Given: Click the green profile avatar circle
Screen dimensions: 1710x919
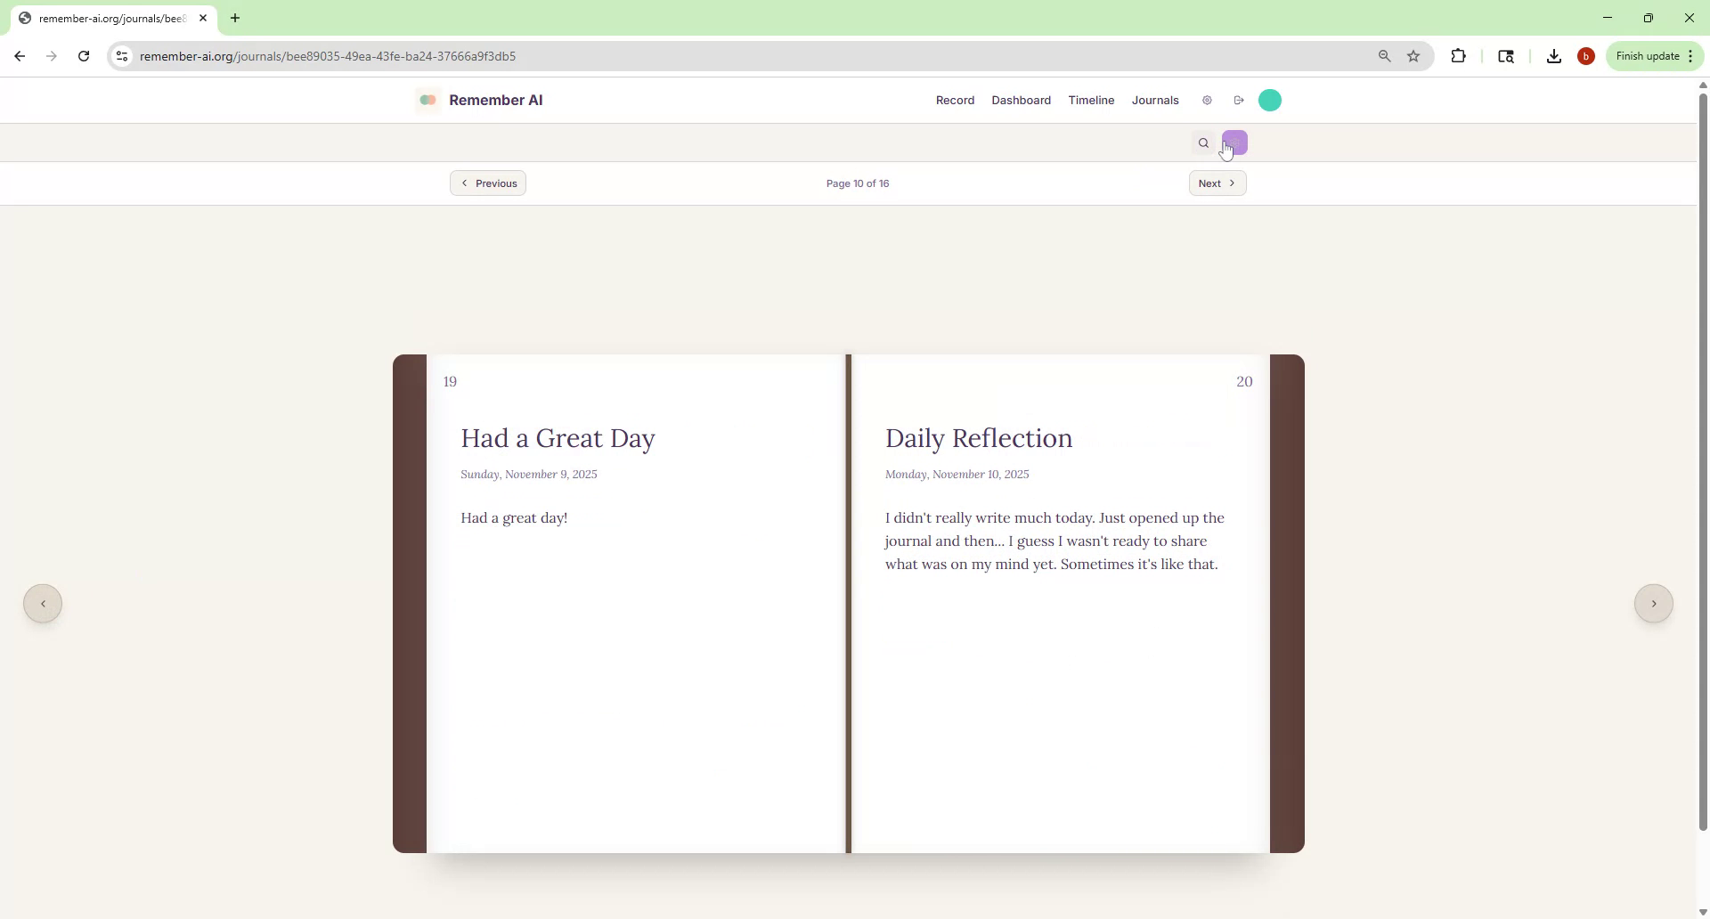Looking at the screenshot, I should (x=1269, y=100).
